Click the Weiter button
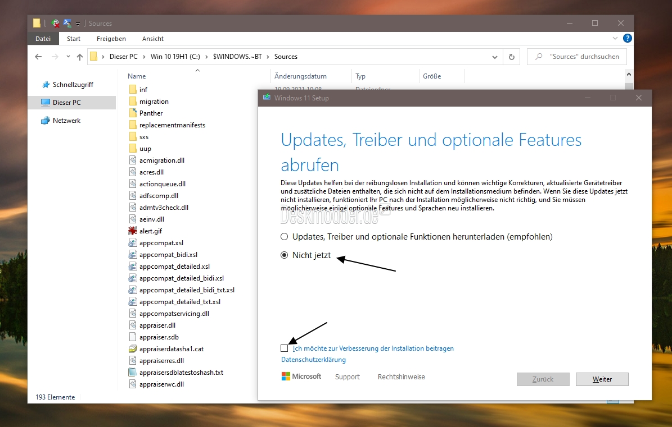 (x=602, y=379)
